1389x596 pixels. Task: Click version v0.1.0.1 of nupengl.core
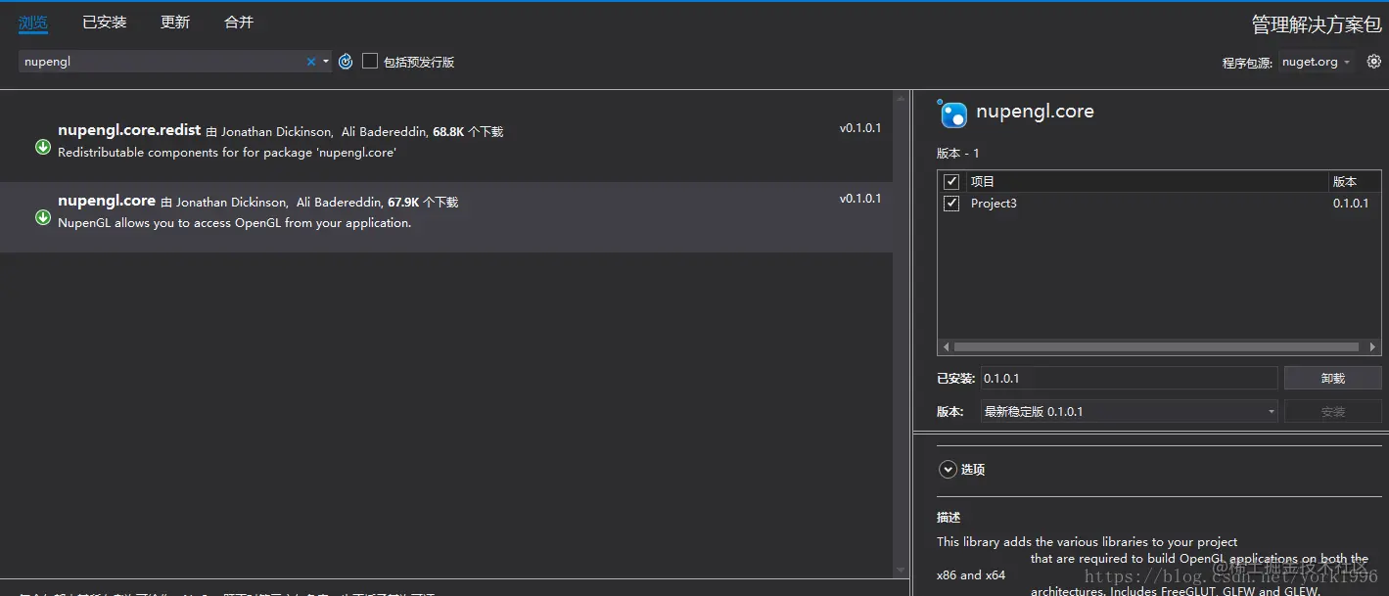[x=860, y=199]
